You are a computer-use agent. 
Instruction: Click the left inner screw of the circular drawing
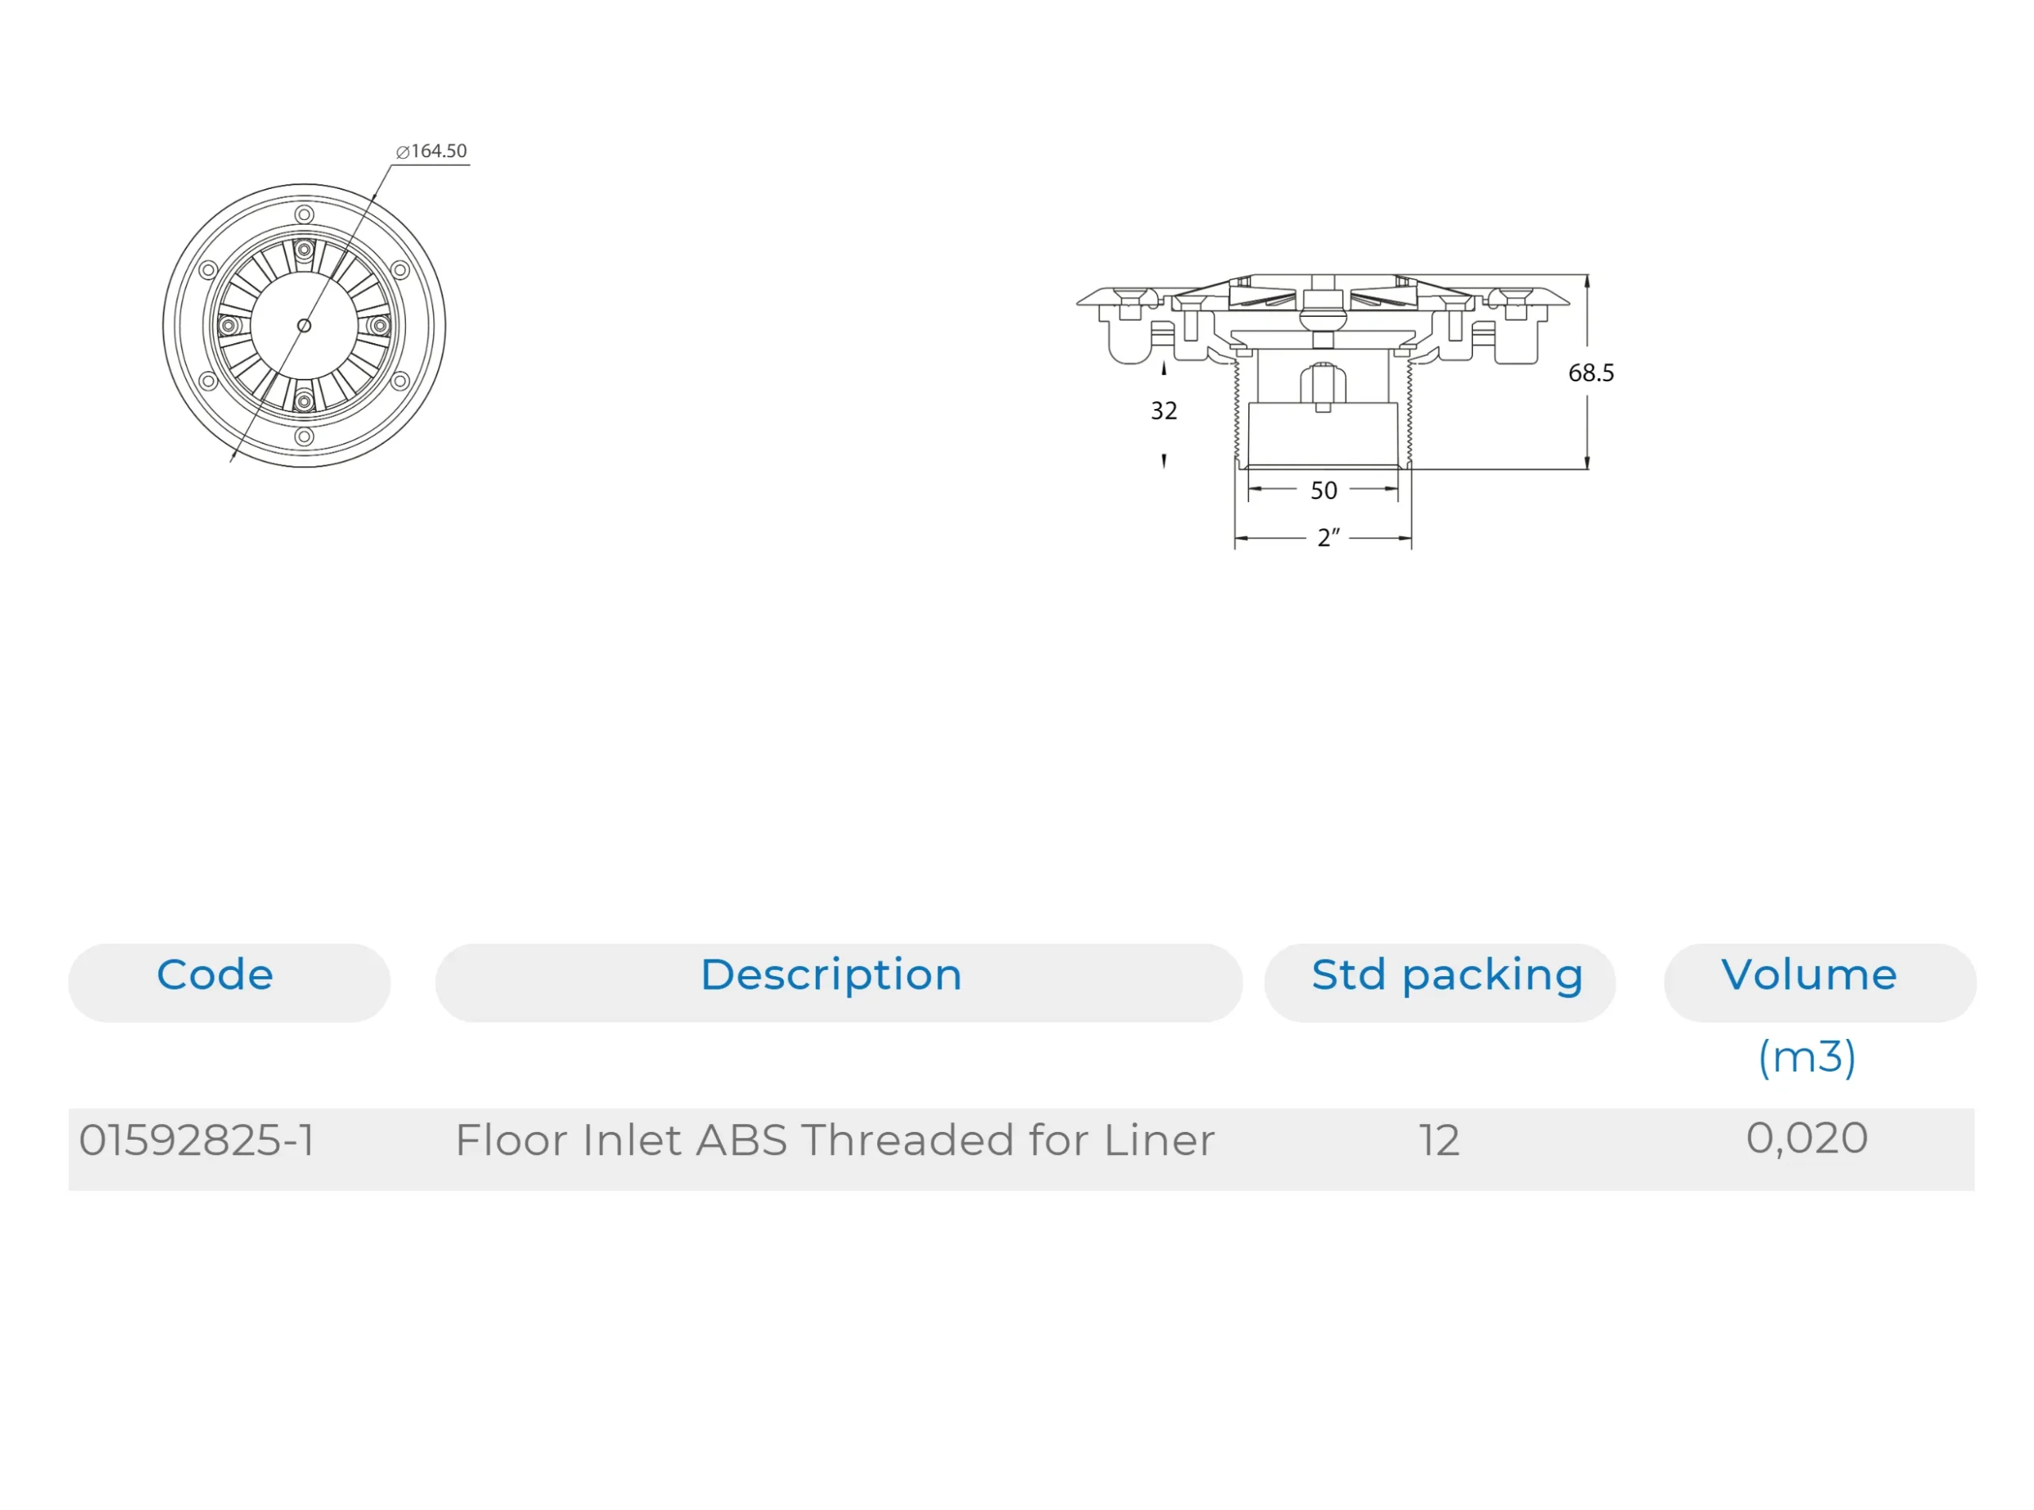click(x=229, y=326)
